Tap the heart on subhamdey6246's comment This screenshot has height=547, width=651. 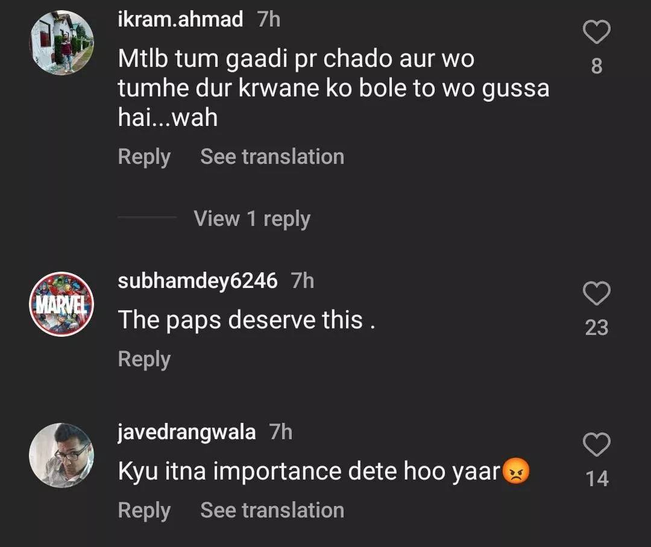coord(597,294)
